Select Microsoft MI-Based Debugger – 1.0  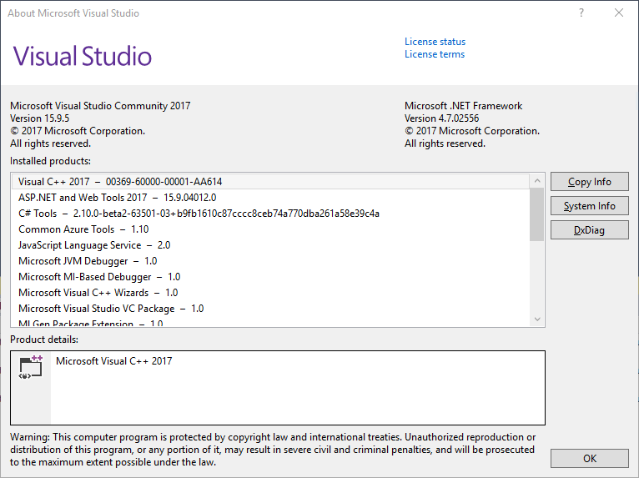tap(270, 277)
